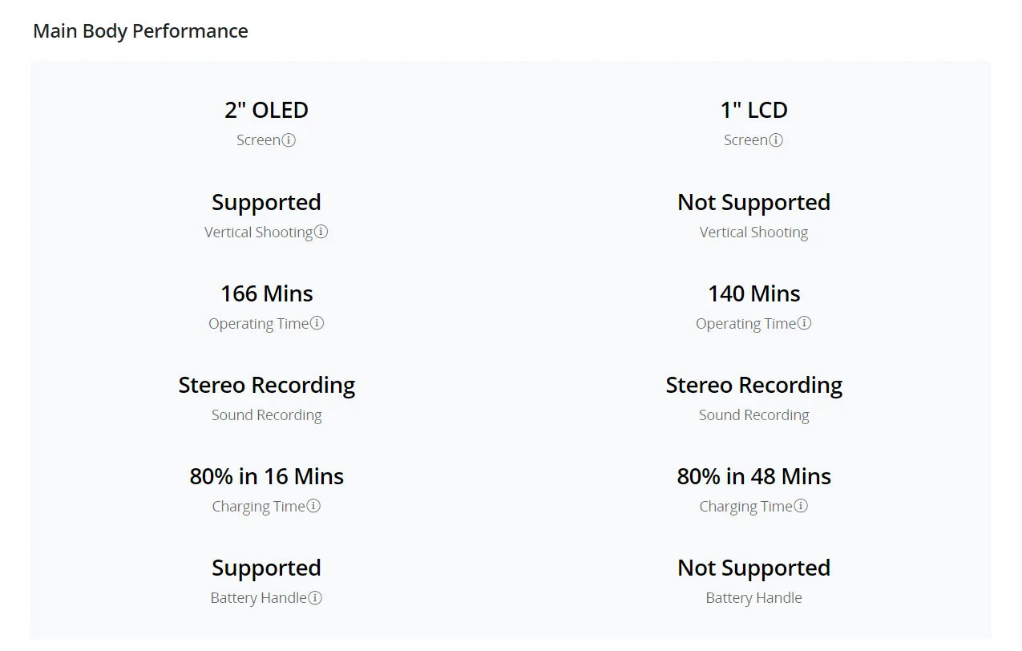The image size is (1022, 651).
Task: Click the 140 Mins operating time
Action: (753, 293)
